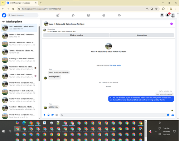Open the Courtney conversation
This screenshot has height=141, width=179.
point(19,108)
